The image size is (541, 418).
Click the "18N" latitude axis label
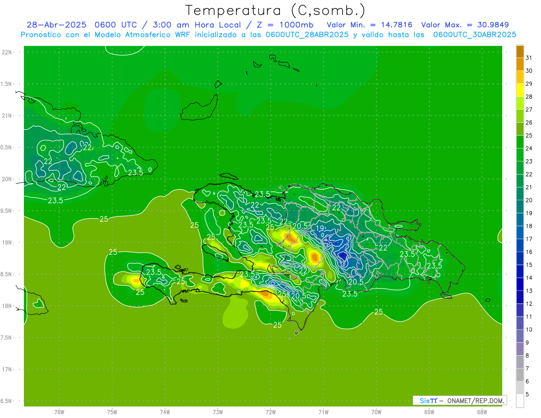point(7,306)
